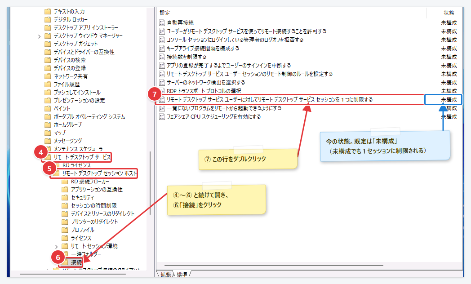The height and width of the screenshot is (284, 471).
Task: Select the セッションを 1 つに制限する policy row
Action: (x=270, y=99)
